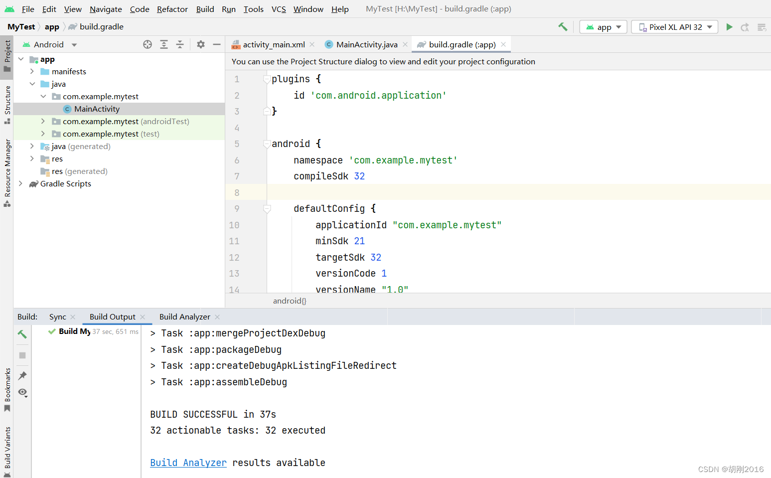Screen dimensions: 771x478
Task: Open Resource Manager sidebar tab
Action: pos(7,173)
